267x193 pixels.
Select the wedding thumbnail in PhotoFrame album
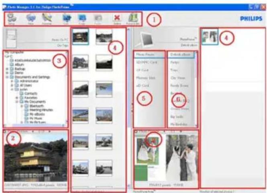click(210, 37)
